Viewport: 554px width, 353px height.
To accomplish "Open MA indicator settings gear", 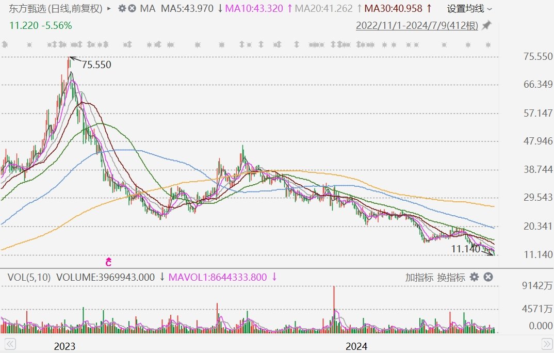I will tap(122, 9).
